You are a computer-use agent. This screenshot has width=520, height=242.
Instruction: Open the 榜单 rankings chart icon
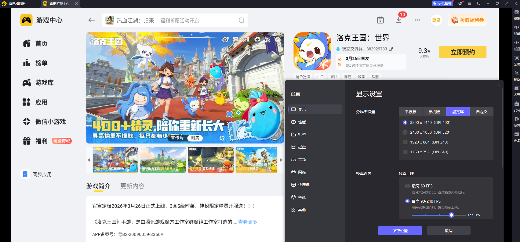27,63
